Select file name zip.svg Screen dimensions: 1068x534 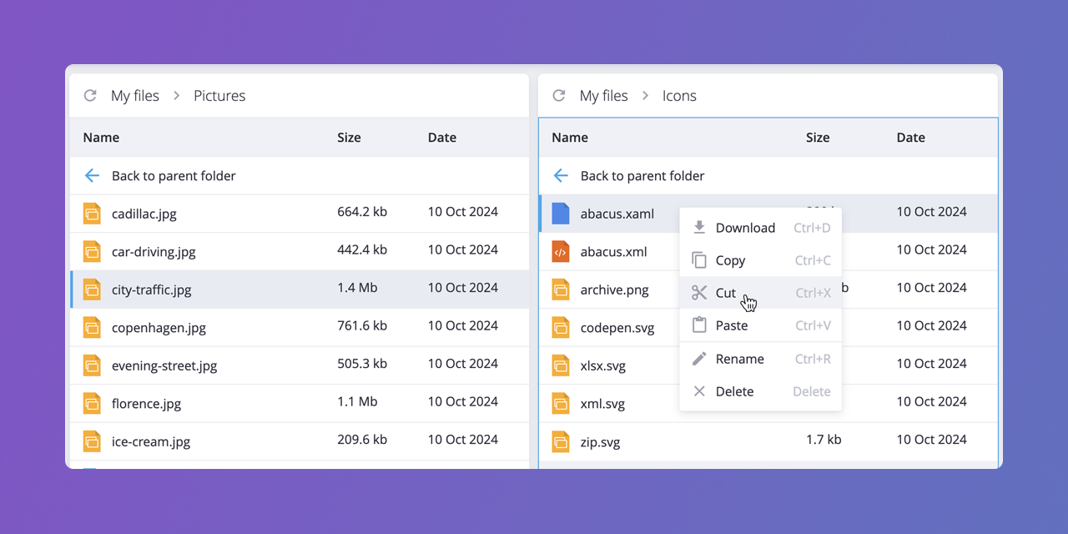coord(601,441)
